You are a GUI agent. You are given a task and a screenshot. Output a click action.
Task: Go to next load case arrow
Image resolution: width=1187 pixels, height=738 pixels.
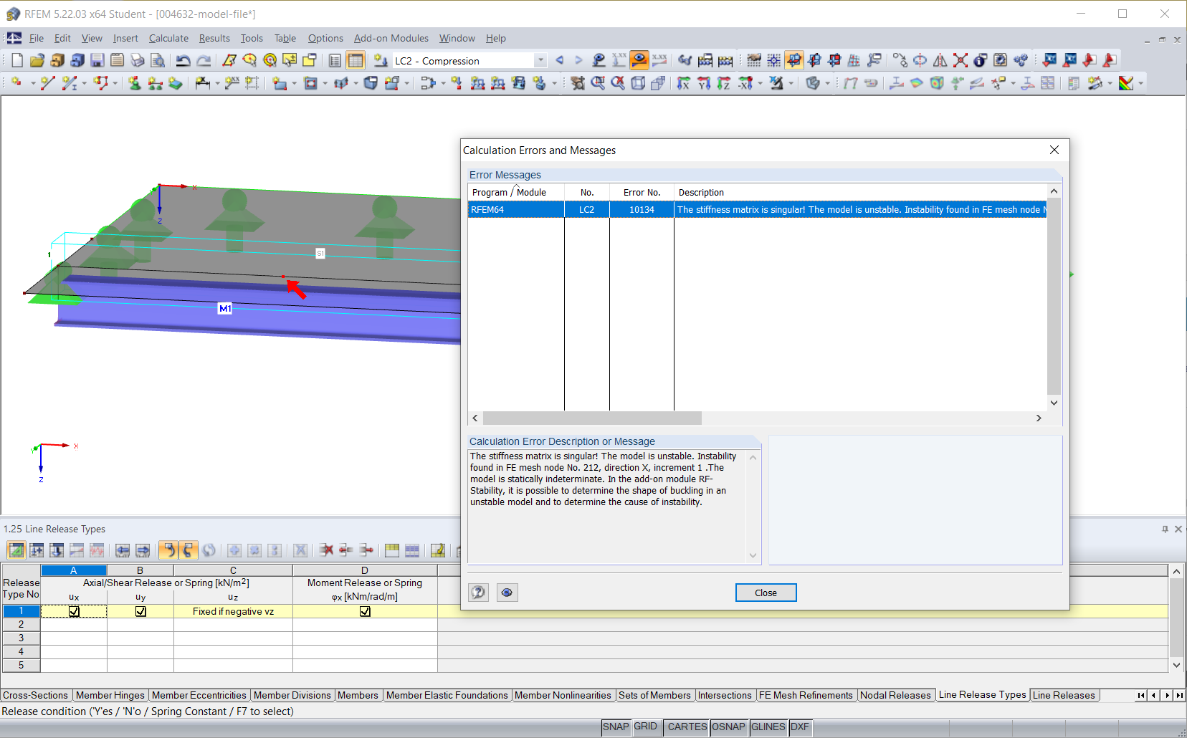(578, 61)
